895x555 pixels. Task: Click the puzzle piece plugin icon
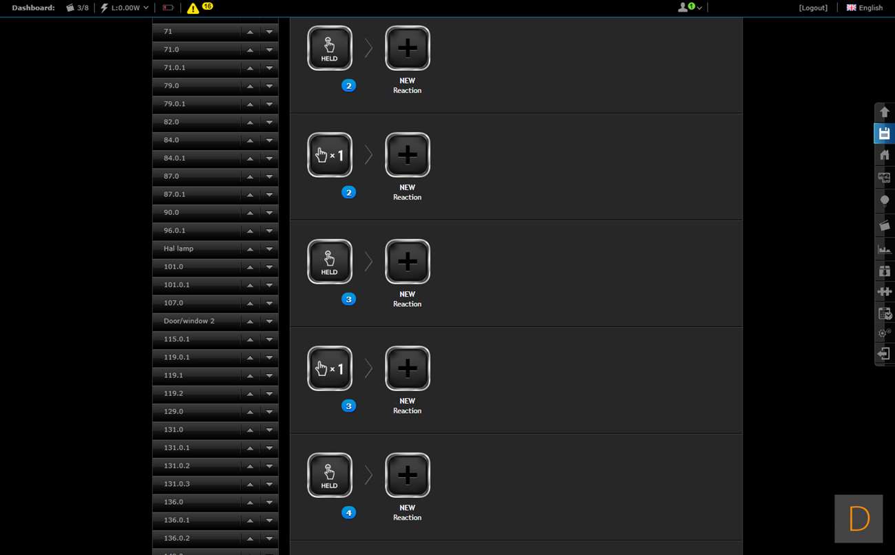click(885, 291)
